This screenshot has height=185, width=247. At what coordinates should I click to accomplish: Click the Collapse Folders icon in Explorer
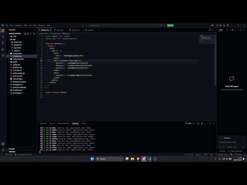[x=34, y=34]
